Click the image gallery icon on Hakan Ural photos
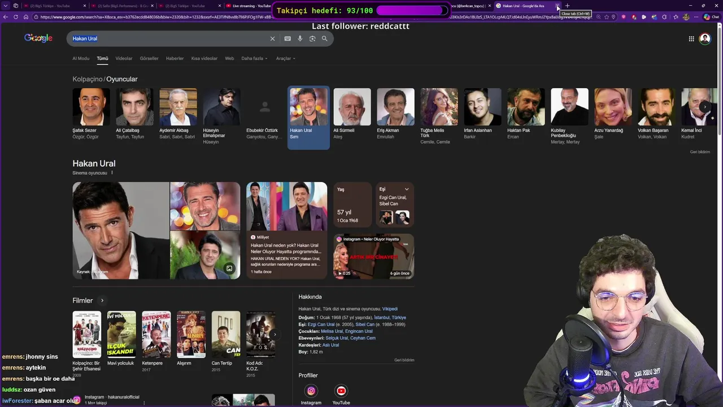This screenshot has height=407, width=723. 229,269
